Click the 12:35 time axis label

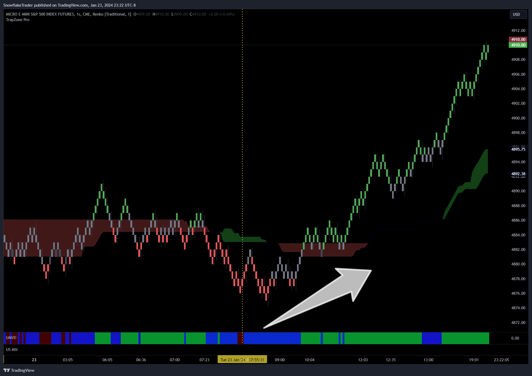tap(391, 360)
